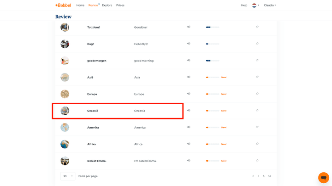The image size is (332, 186).
Task: Click the progress bar for Azië
Action: click(x=213, y=77)
